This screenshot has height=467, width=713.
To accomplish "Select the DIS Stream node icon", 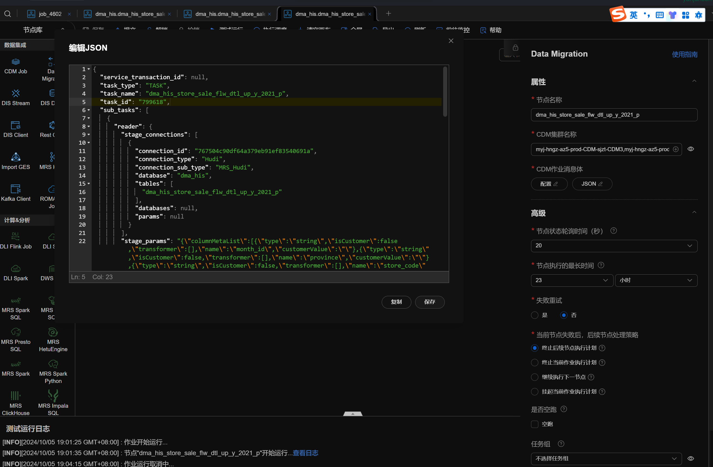I will [16, 94].
